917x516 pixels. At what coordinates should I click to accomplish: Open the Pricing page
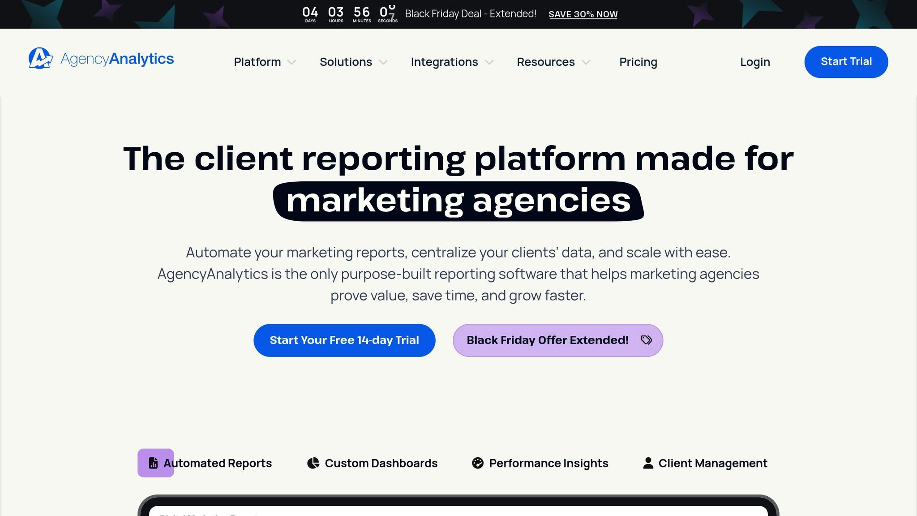coord(638,62)
